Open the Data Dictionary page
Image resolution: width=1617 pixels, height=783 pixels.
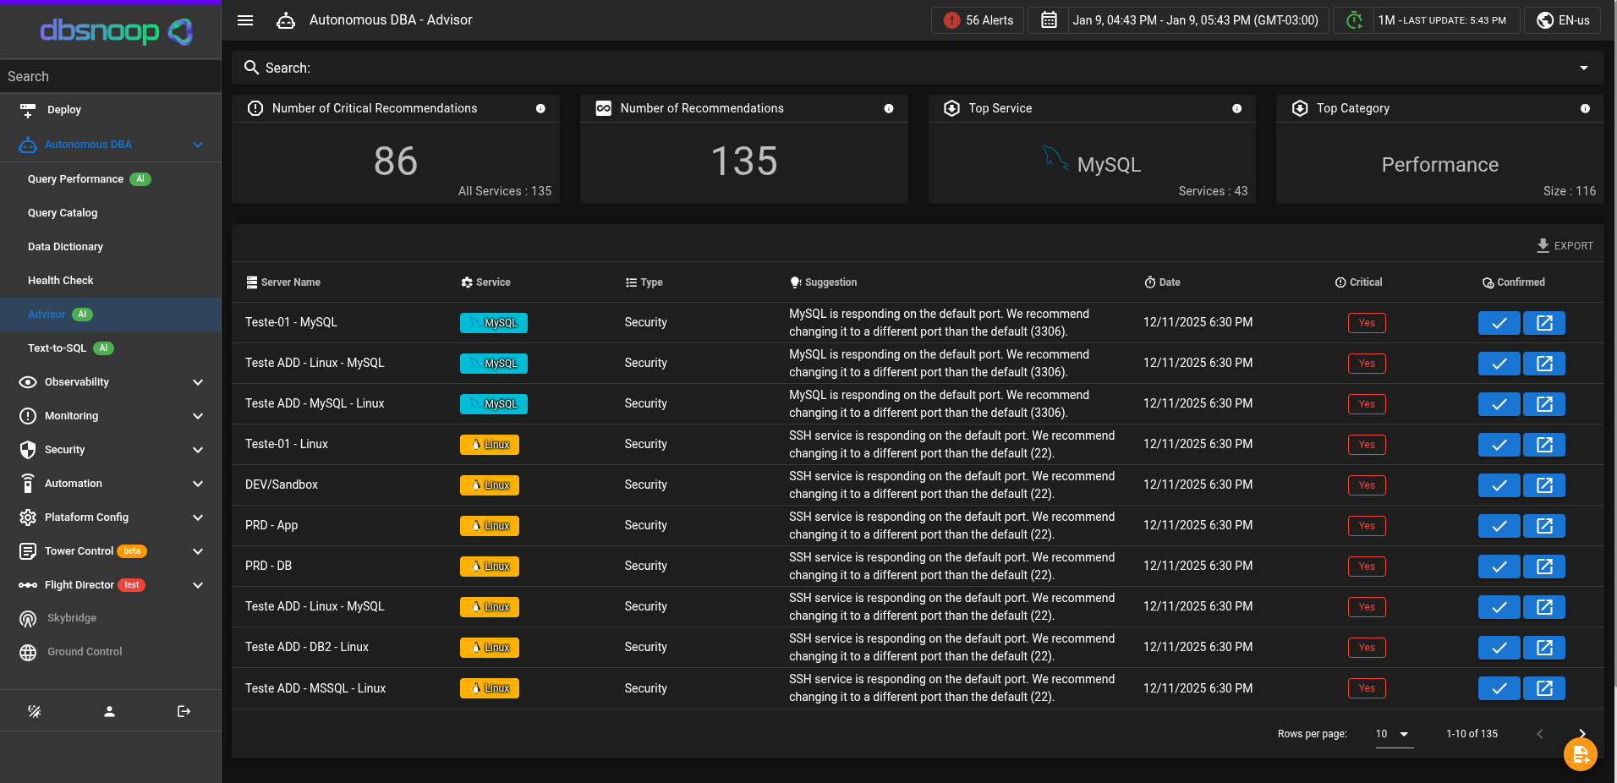click(66, 246)
